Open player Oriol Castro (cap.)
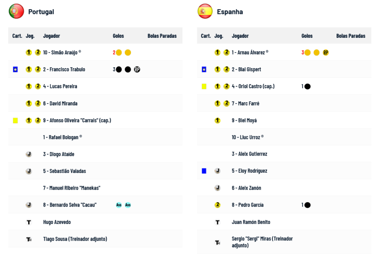 coord(253,86)
